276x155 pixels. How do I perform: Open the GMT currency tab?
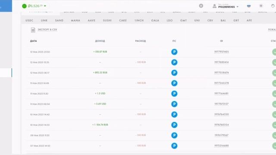(x=183, y=20)
